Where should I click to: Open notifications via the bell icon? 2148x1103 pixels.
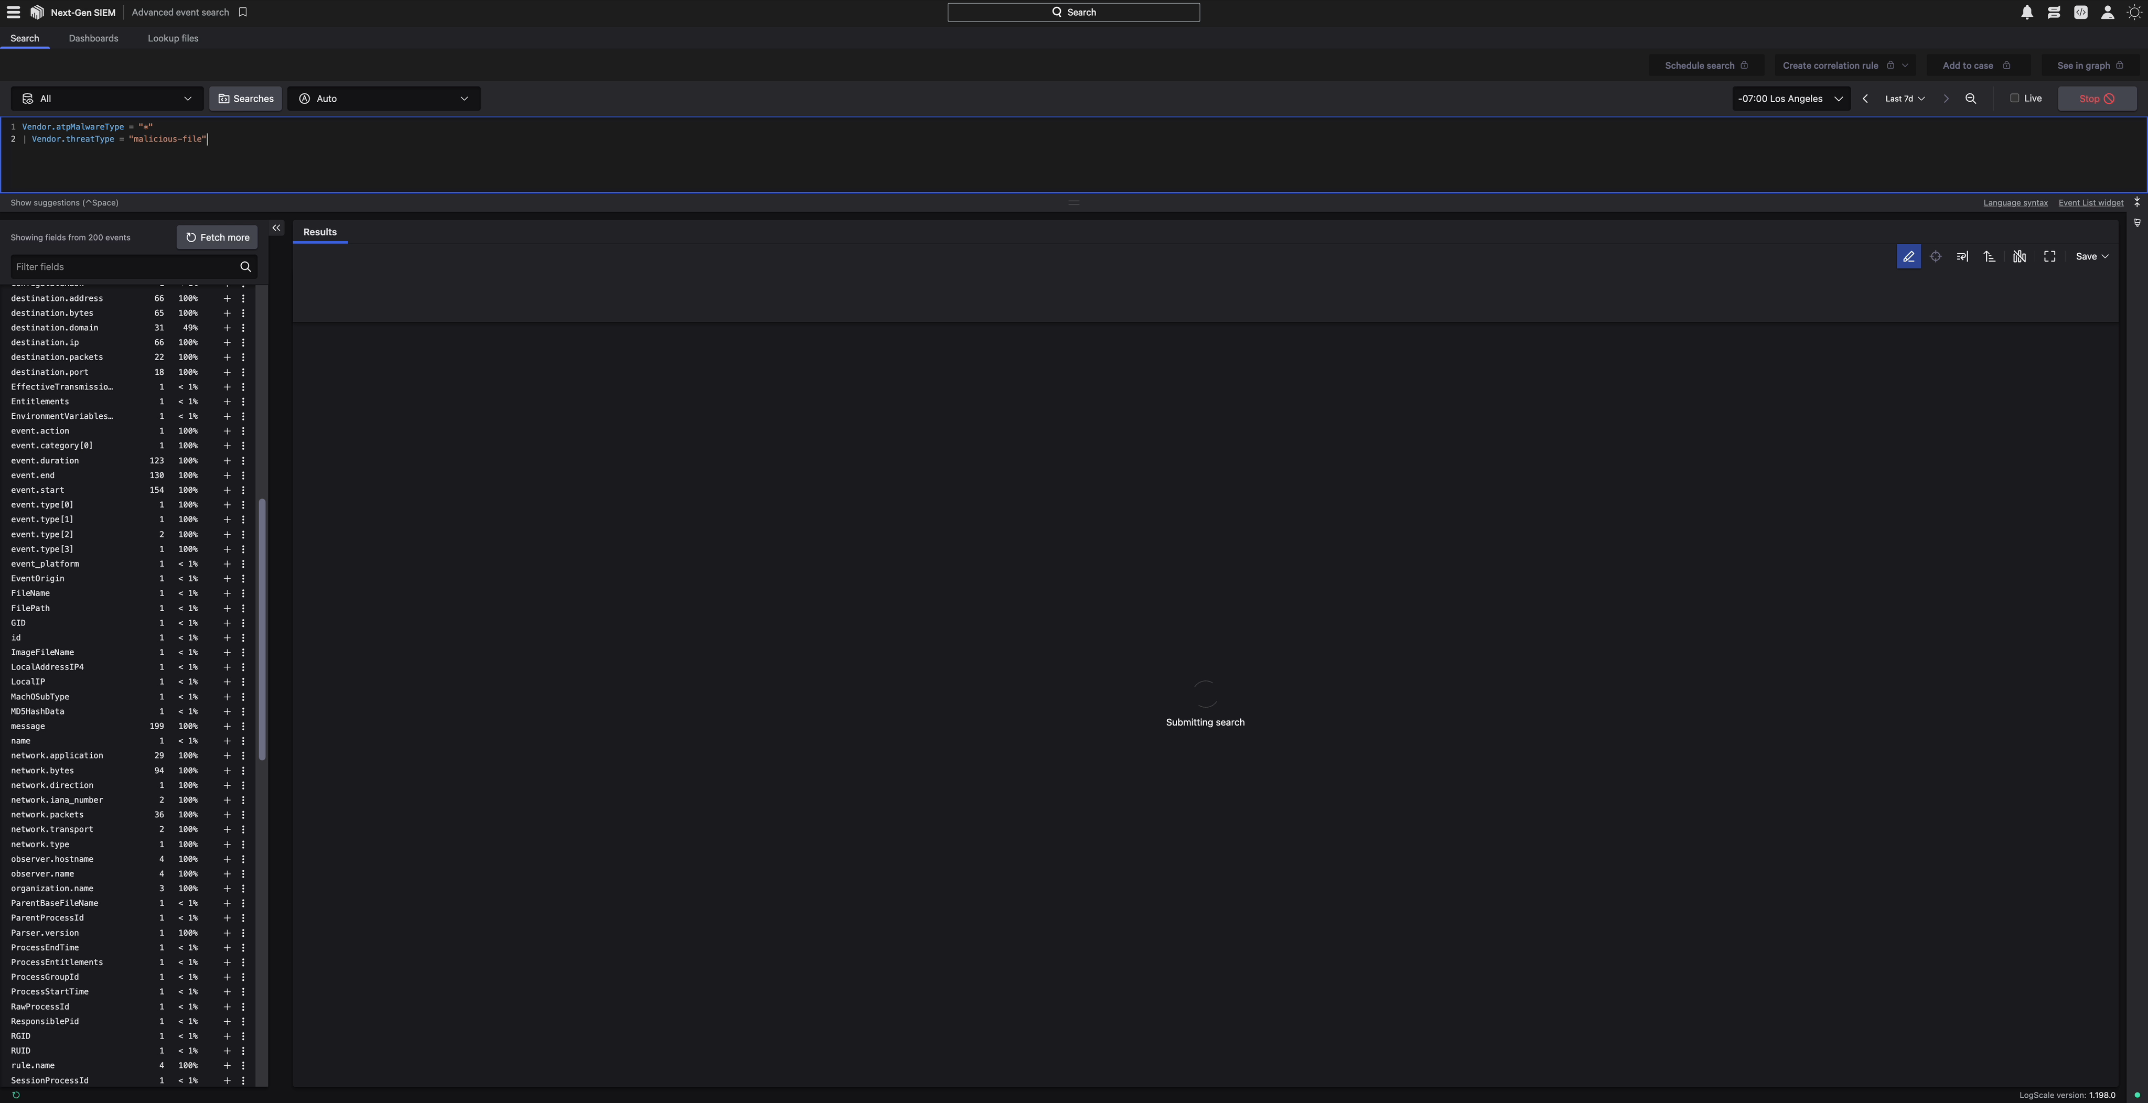2026,13
